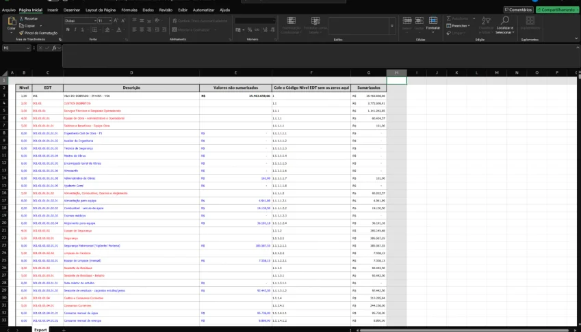Toggle italic formatting

[75, 29]
